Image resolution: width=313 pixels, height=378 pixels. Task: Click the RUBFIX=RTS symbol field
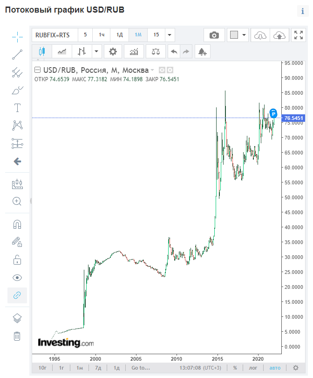point(55,35)
